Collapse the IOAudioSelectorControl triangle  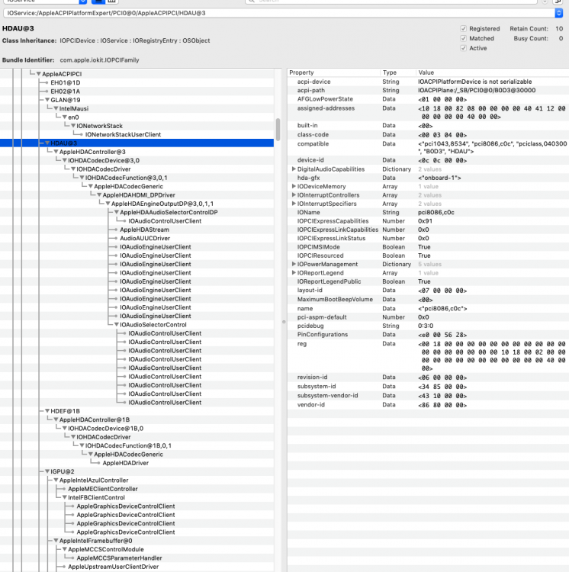point(117,325)
